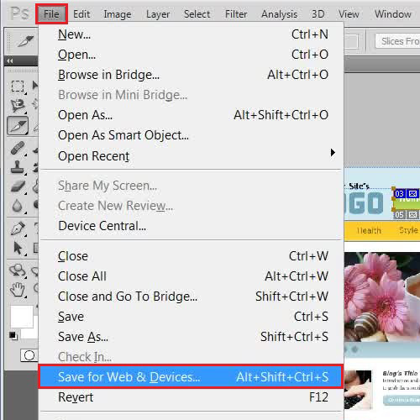Viewport: 420px width, 420px height.
Task: Select the active Slice tool in toolbox
Action: (x=18, y=126)
